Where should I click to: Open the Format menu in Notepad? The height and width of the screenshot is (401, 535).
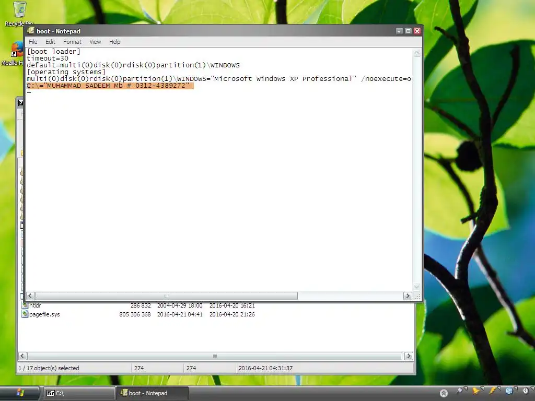[72, 42]
